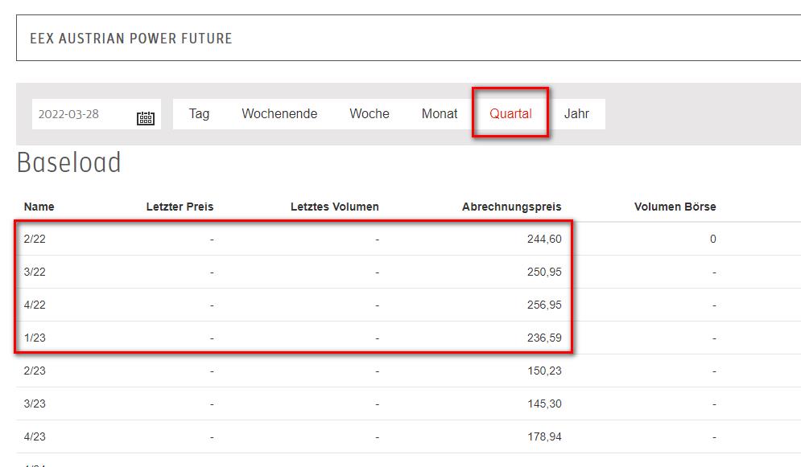Click settlement price 236,59
The width and height of the screenshot is (801, 467).
[544, 338]
